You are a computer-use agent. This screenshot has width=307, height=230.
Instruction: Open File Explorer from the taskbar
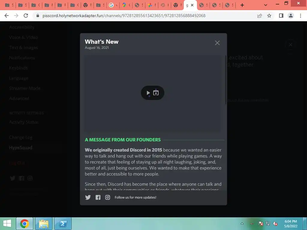pyautogui.click(x=44, y=223)
